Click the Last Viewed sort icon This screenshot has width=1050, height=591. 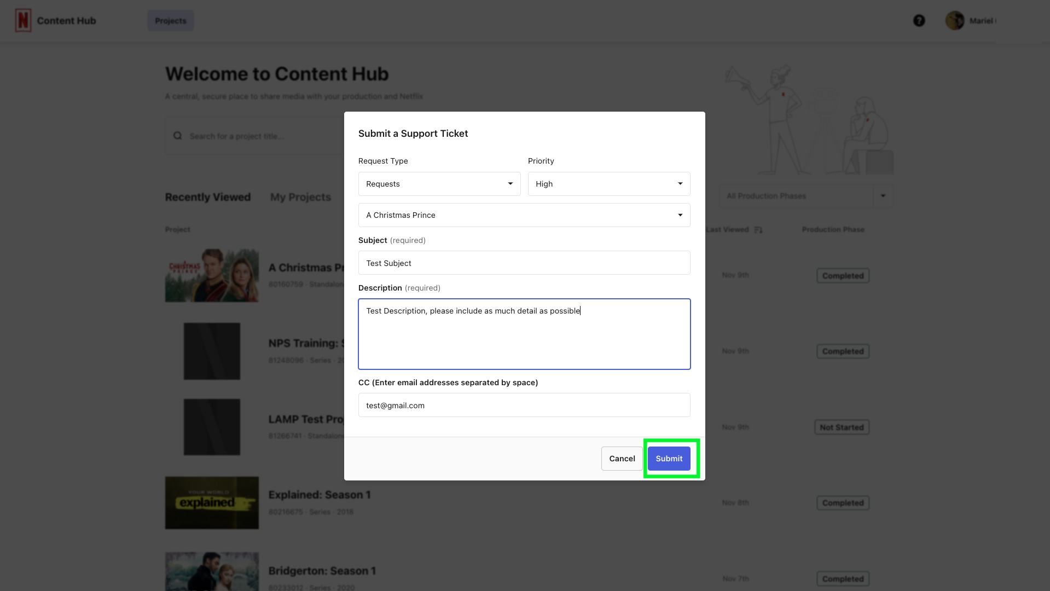[758, 230]
